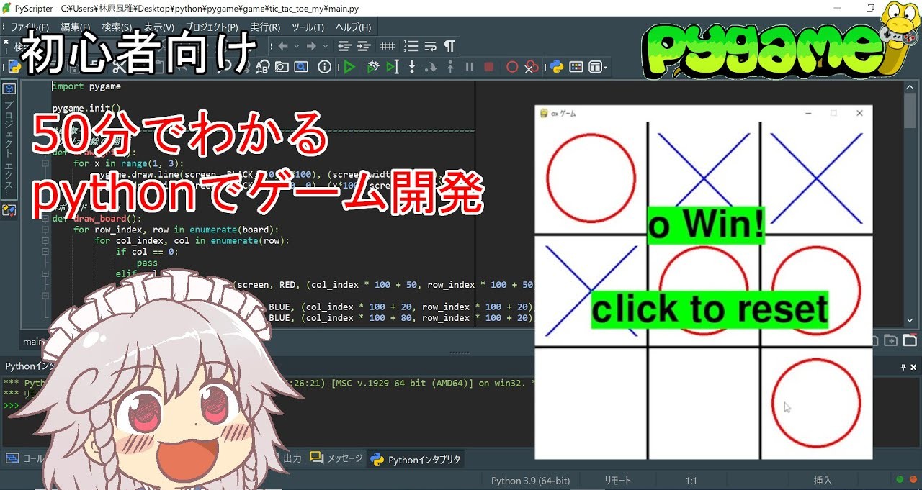Open the 検索(S) menu
The height and width of the screenshot is (490, 922).
tap(117, 27)
